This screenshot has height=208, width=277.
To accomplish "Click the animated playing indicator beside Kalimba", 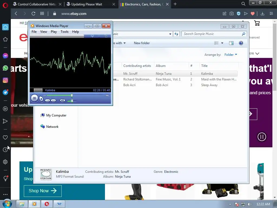I will click(x=38, y=90).
